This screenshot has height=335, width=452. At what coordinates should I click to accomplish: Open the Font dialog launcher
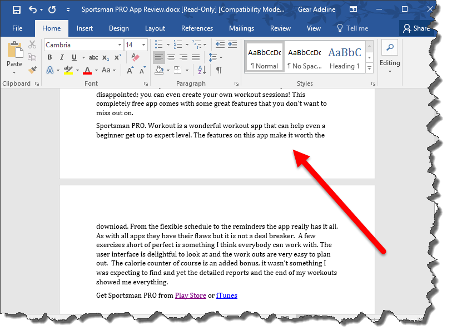[x=146, y=83]
